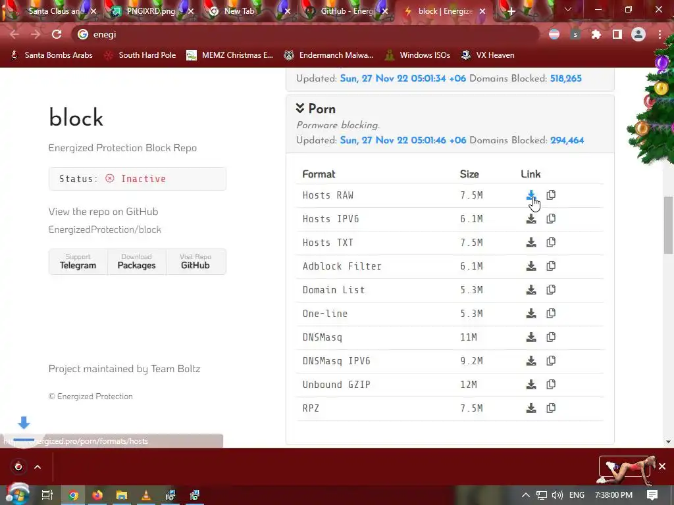Download the Hosts TXT file
The width and height of the screenshot is (674, 505).
pyautogui.click(x=531, y=242)
